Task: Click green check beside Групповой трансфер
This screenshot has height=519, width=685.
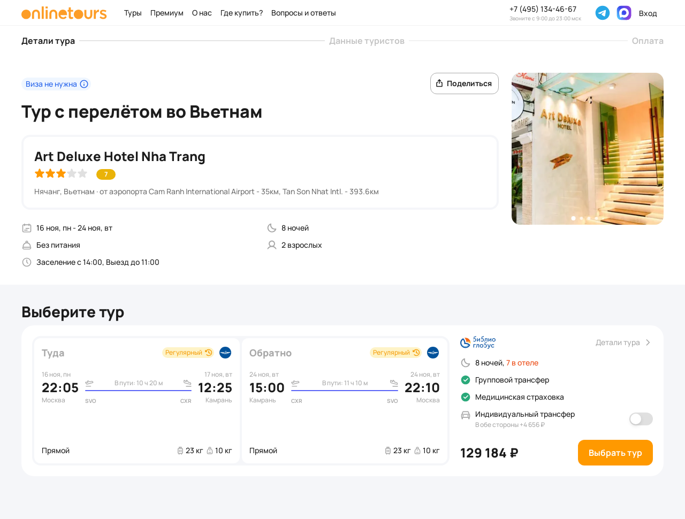Action: [466, 380]
